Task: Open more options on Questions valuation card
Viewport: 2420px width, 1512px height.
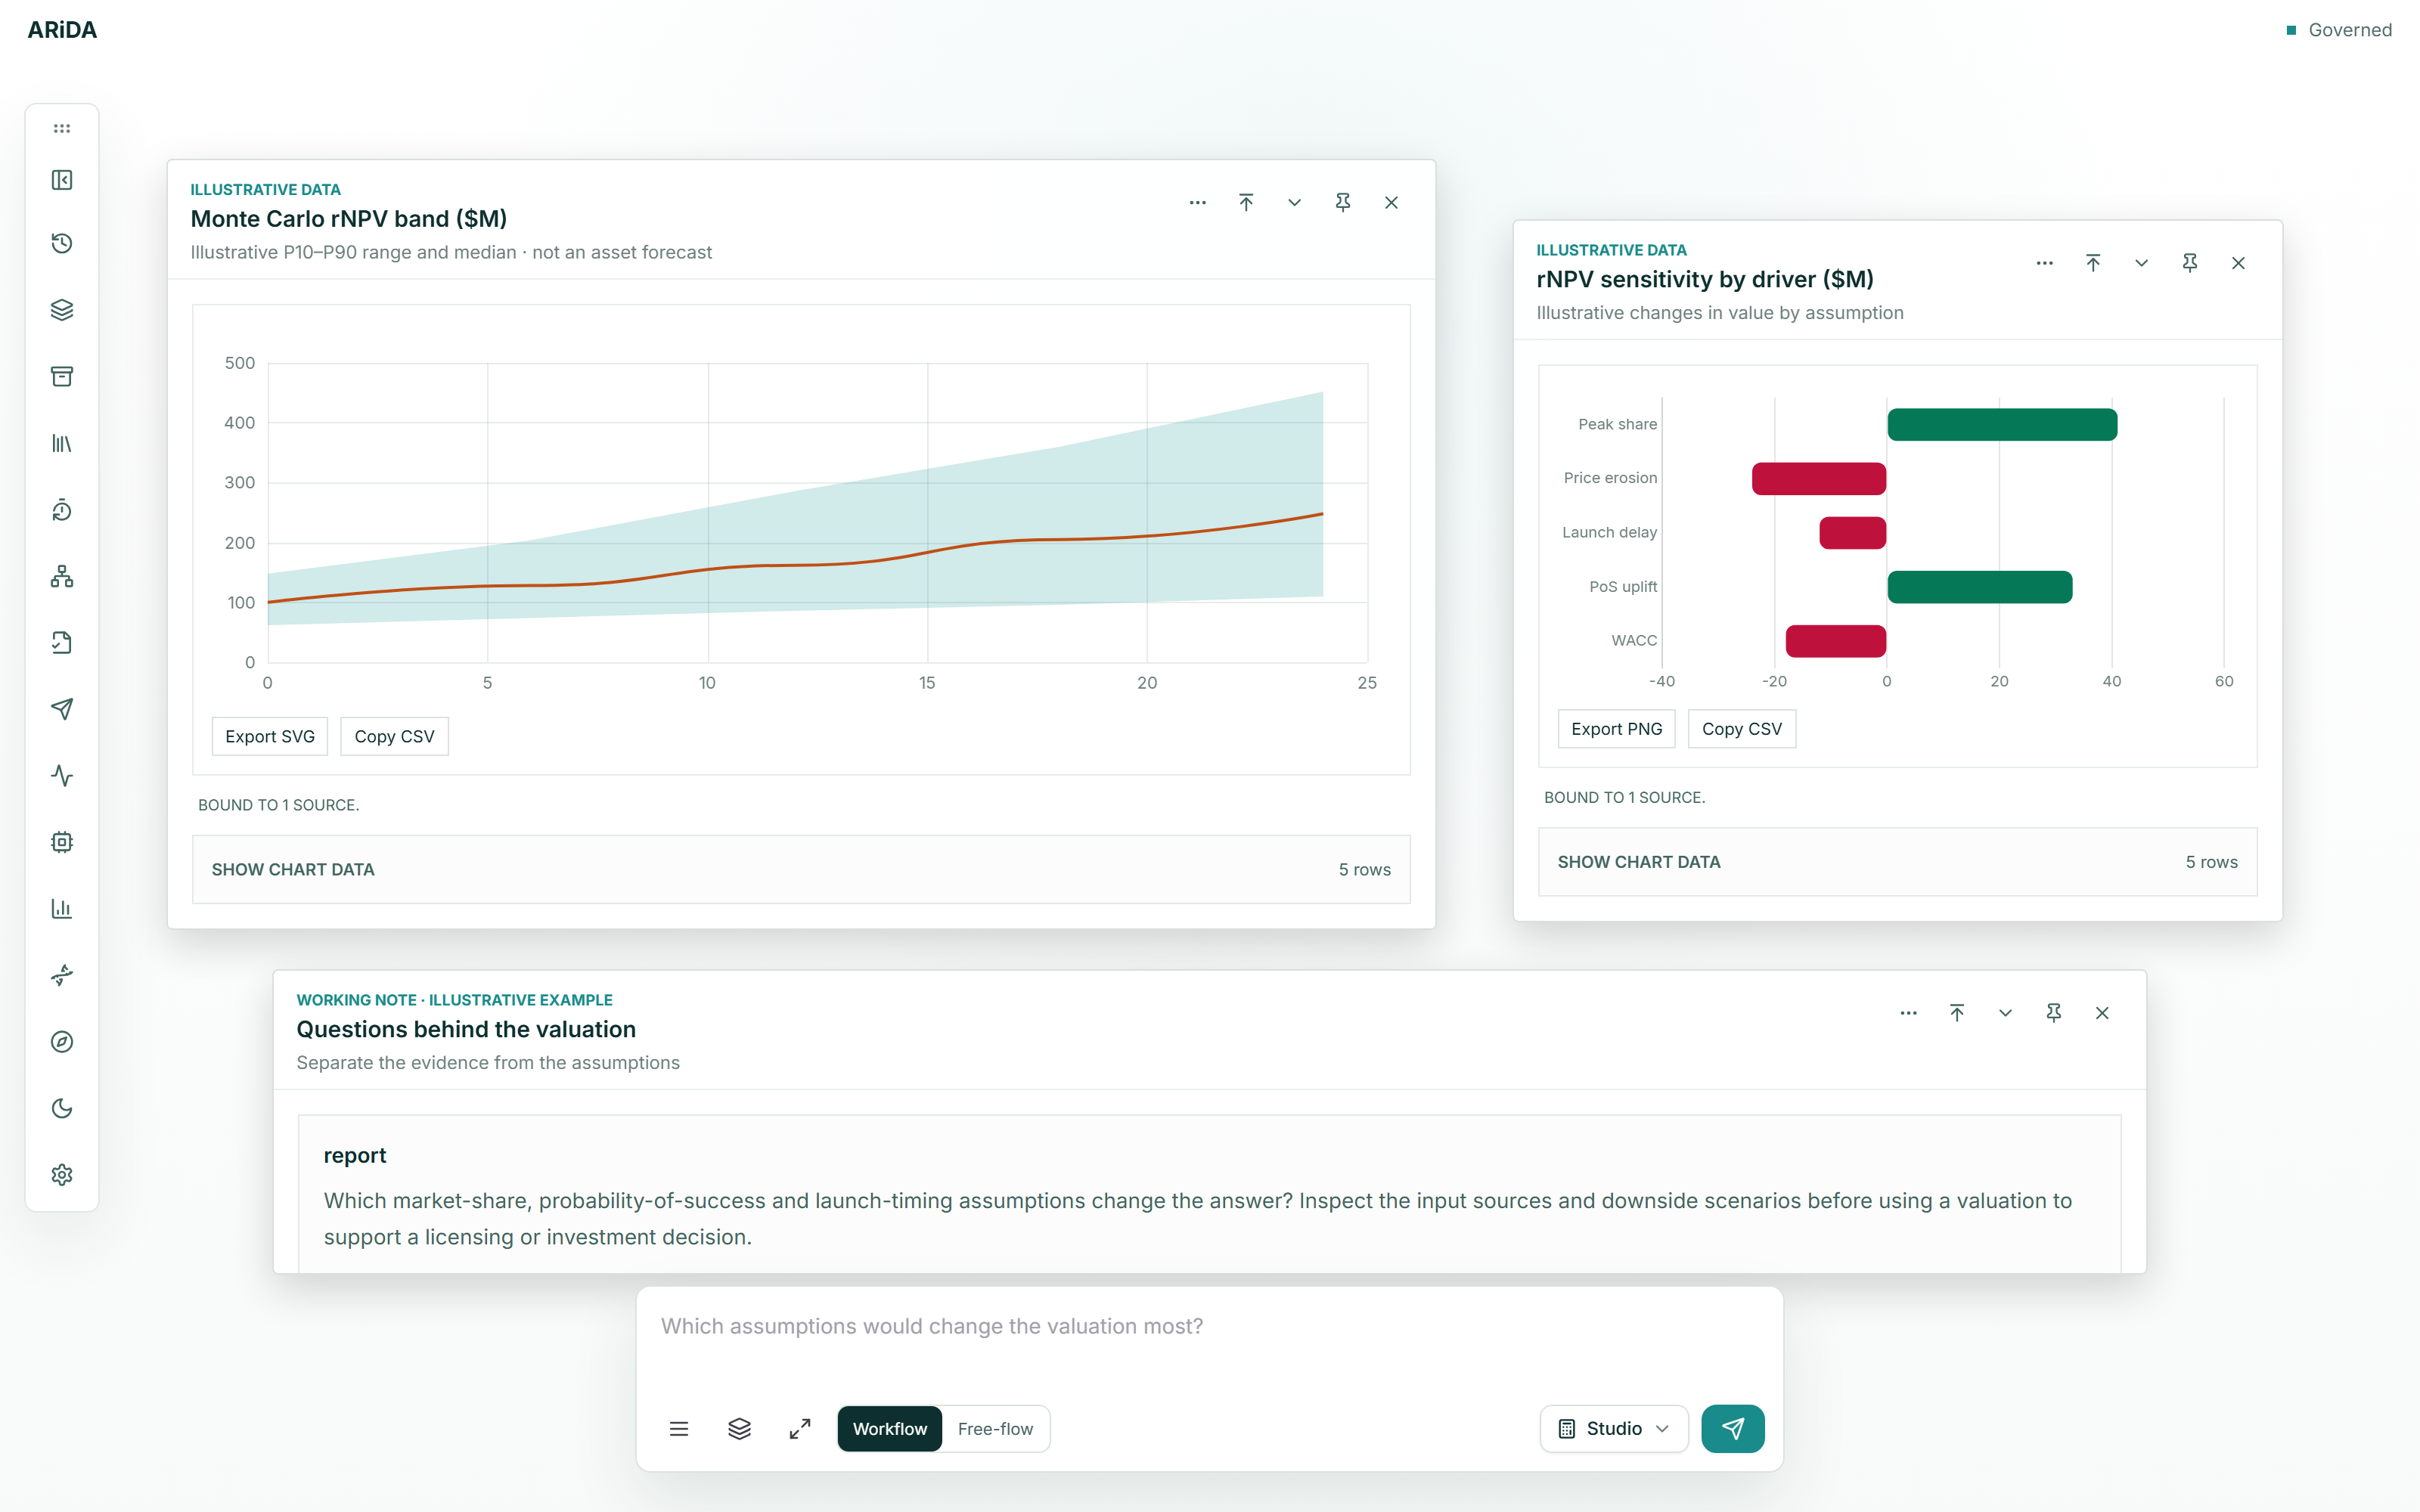Action: [1909, 1013]
